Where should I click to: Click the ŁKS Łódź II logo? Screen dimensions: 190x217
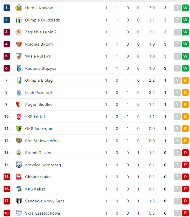(19, 117)
